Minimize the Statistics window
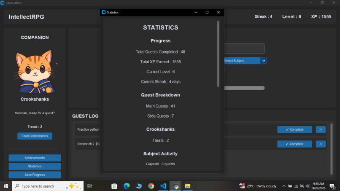Screen dimensions: 340x191 [x=196, y=12]
